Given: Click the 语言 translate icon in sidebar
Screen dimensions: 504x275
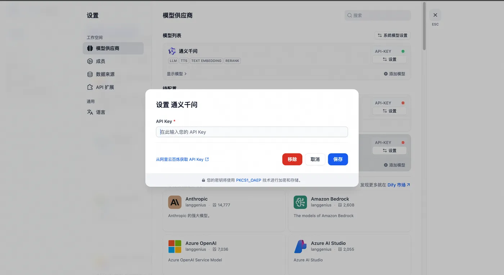Looking at the screenshot, I should click(90, 112).
